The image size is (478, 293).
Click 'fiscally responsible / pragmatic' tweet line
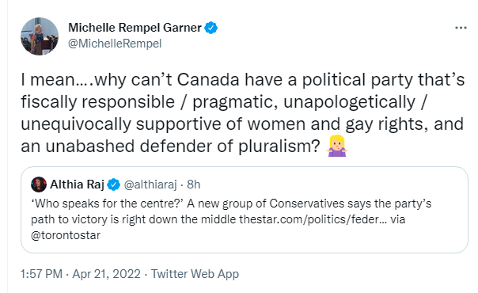[x=149, y=102]
